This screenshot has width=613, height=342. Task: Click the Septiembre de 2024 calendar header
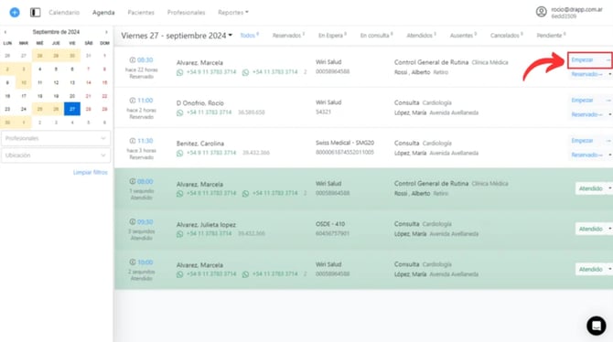(x=56, y=32)
